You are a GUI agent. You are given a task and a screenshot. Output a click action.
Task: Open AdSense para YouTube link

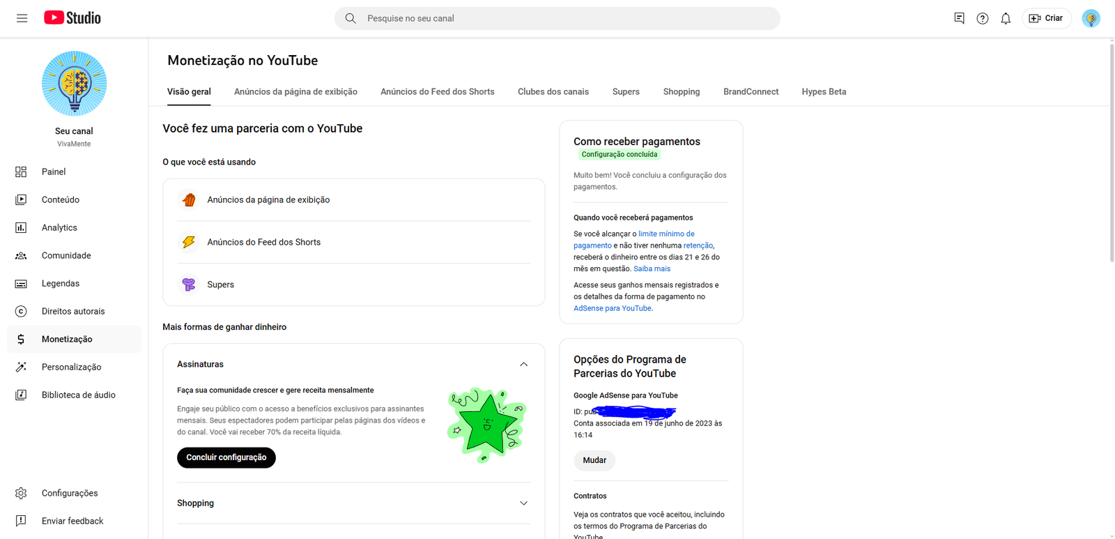[x=613, y=308]
